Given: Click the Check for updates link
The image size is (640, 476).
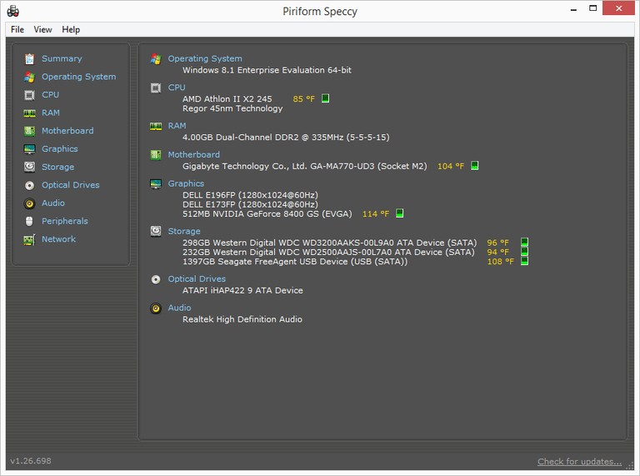Looking at the screenshot, I should pyautogui.click(x=580, y=461).
